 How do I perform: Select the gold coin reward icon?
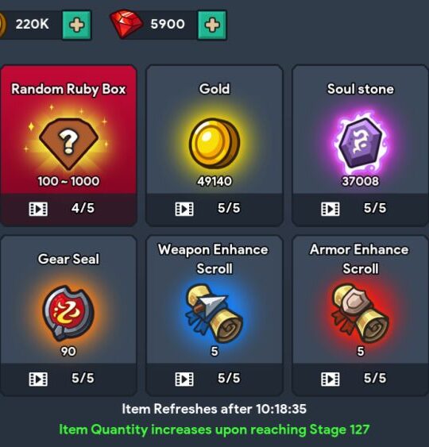[214, 144]
